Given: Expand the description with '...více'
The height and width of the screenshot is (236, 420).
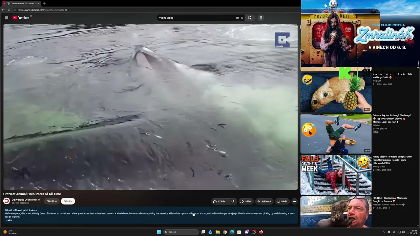Looking at the screenshot, I should point(9,220).
